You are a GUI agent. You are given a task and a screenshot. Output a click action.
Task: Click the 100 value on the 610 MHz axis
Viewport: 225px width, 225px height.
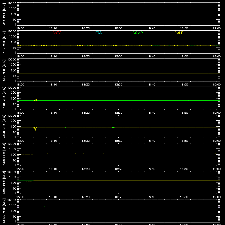click(13, 70)
